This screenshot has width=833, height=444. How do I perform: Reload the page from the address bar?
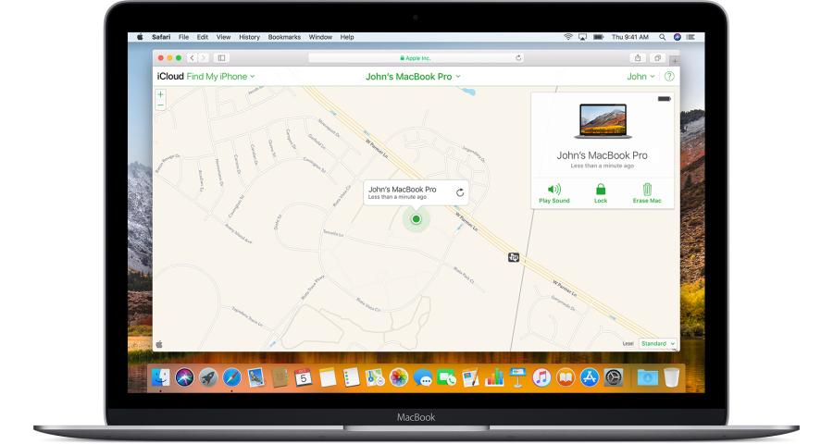pos(518,58)
